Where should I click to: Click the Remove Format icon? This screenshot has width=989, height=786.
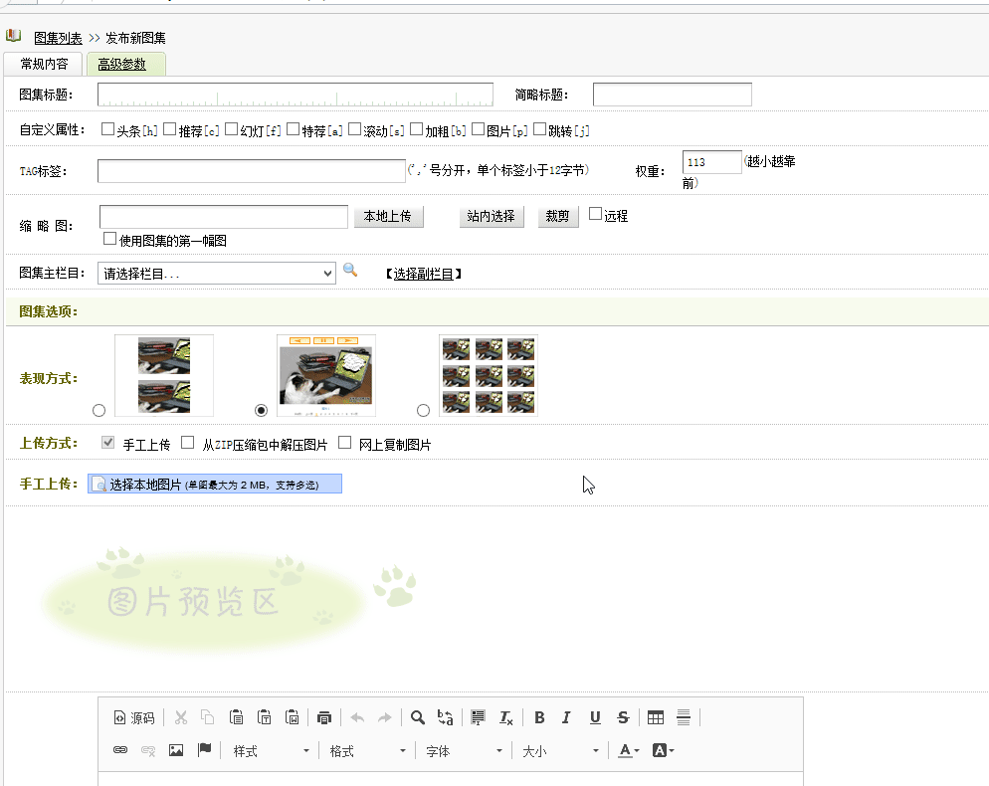[505, 717]
